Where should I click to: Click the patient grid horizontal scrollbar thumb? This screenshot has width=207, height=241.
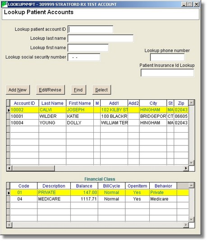(33, 168)
